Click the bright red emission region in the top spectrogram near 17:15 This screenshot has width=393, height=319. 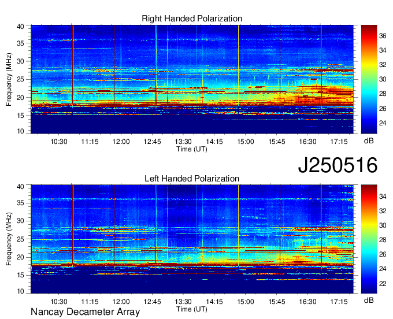point(338,91)
